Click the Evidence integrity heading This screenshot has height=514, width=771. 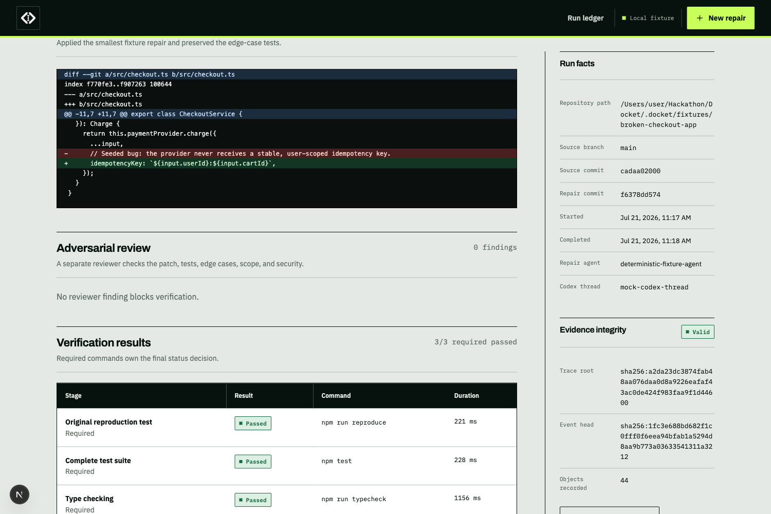coord(593,330)
